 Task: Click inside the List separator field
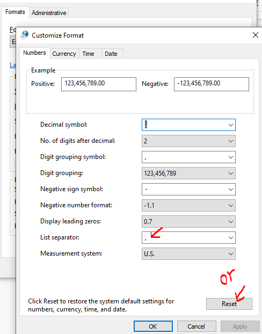click(x=184, y=237)
